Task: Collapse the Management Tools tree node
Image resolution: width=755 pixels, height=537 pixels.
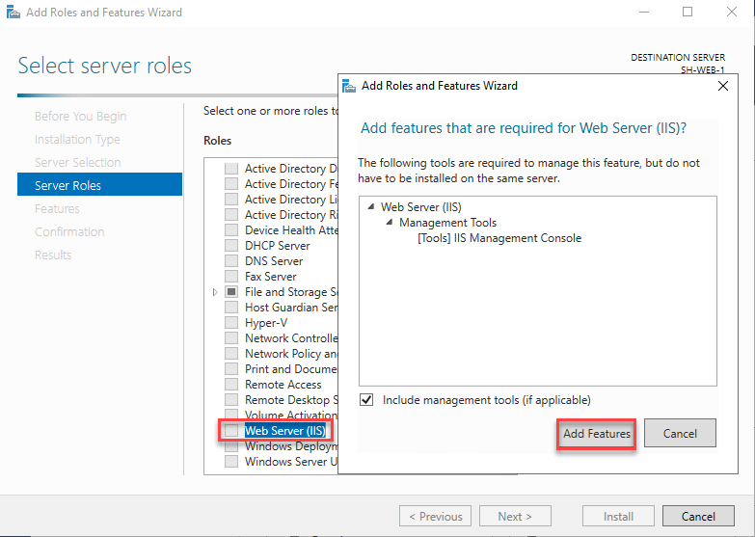Action: click(389, 223)
